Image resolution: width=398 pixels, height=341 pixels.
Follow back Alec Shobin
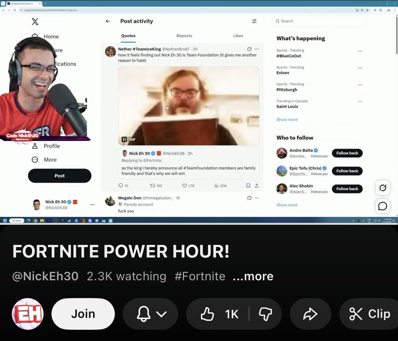[347, 189]
